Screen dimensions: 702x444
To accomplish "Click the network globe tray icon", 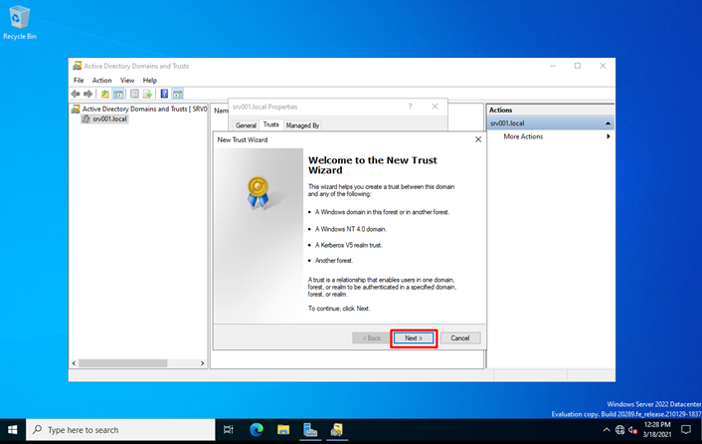I will tap(619, 430).
